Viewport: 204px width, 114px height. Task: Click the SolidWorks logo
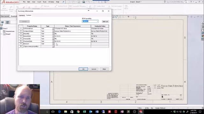[x=10, y=2]
